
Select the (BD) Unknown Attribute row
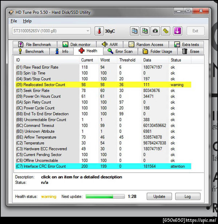tap(103, 131)
